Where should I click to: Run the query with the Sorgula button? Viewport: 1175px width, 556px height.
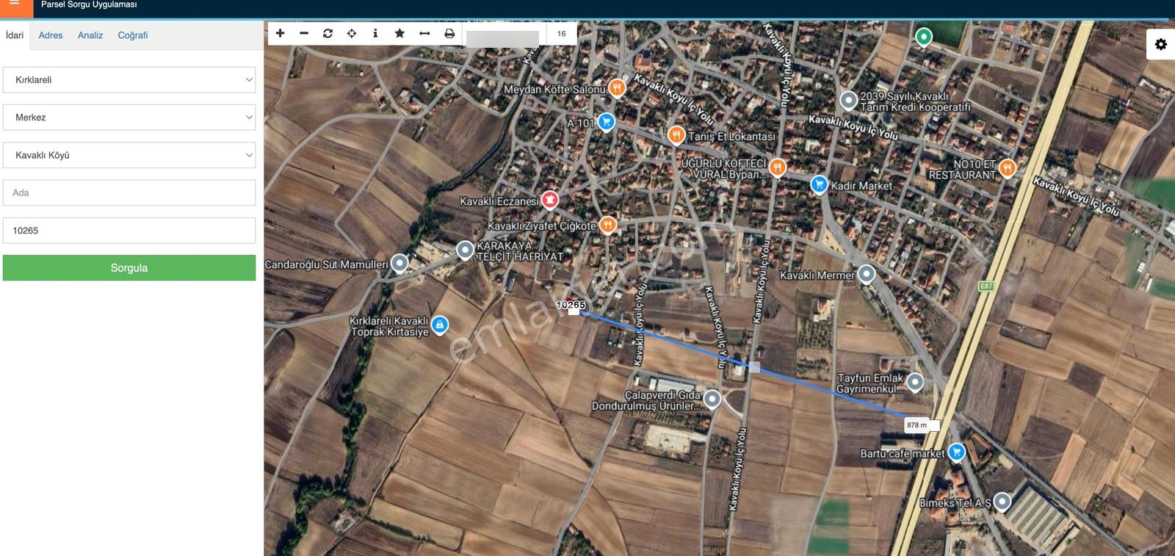click(x=129, y=268)
